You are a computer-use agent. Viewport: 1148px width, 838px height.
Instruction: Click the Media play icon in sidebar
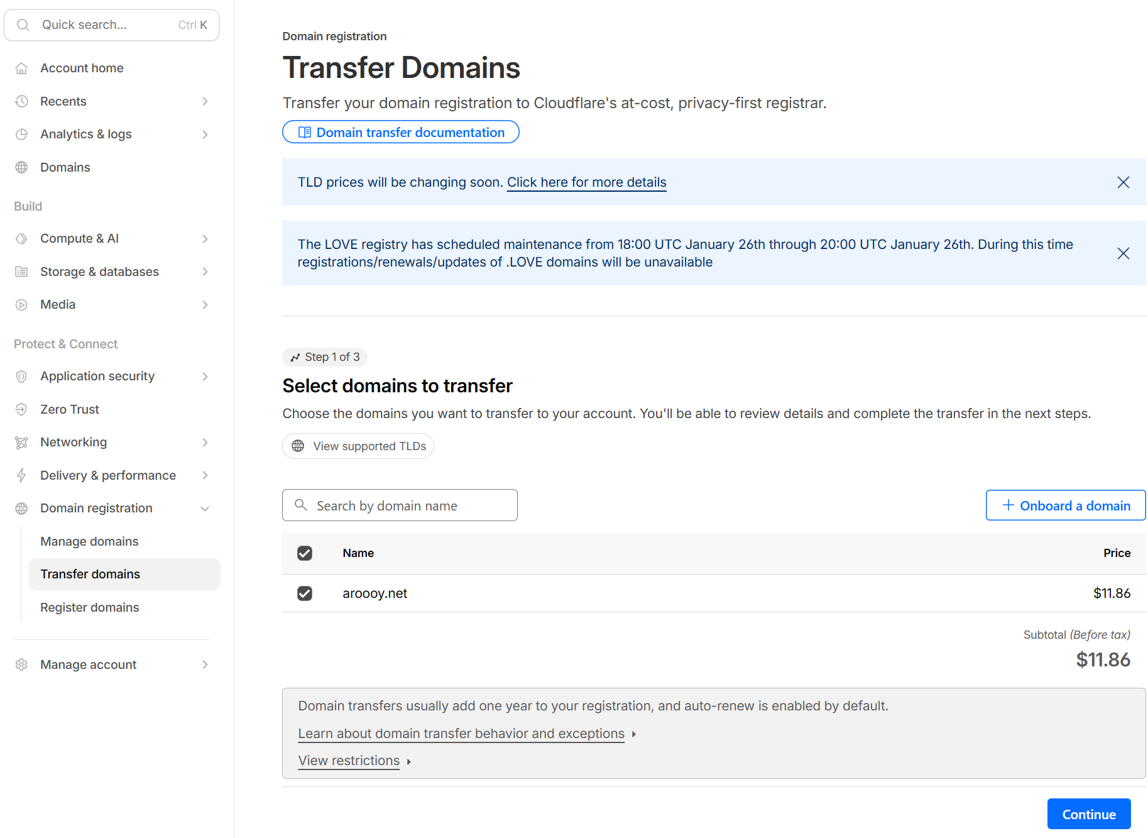(21, 305)
